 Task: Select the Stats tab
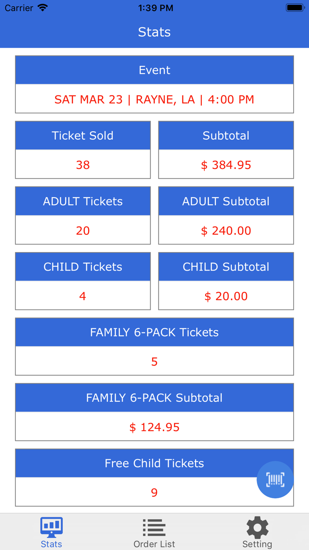51,531
